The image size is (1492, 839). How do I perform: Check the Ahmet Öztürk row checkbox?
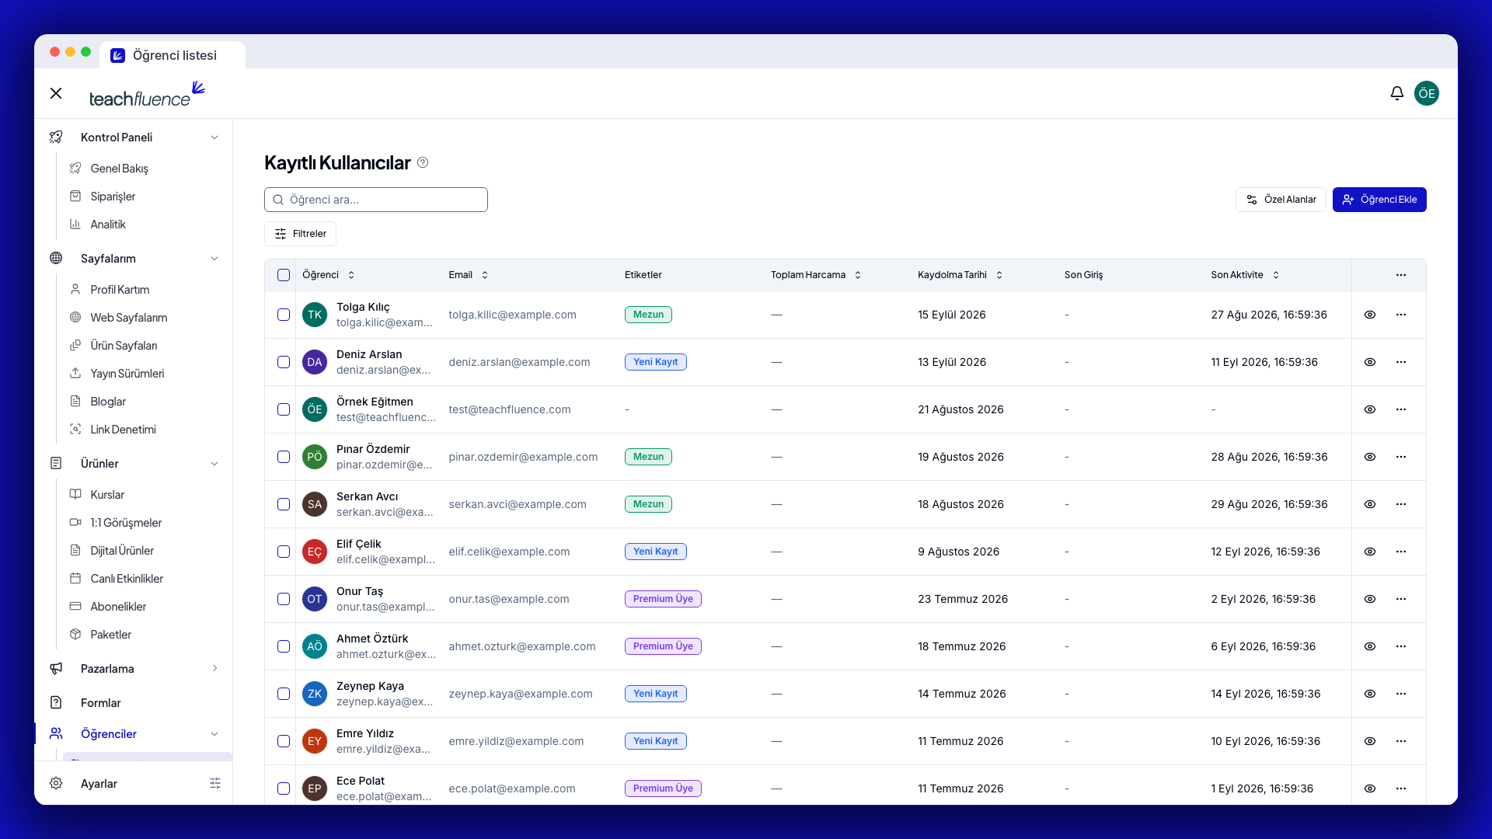(284, 646)
